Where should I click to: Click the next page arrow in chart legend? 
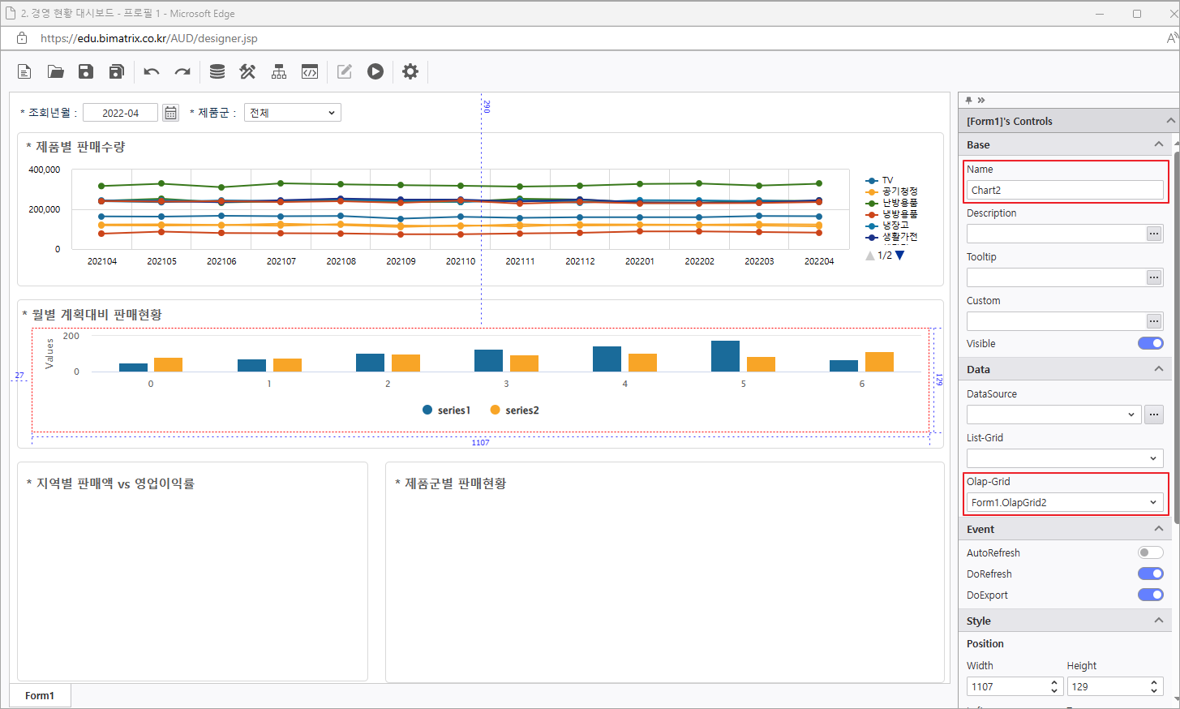(x=899, y=256)
